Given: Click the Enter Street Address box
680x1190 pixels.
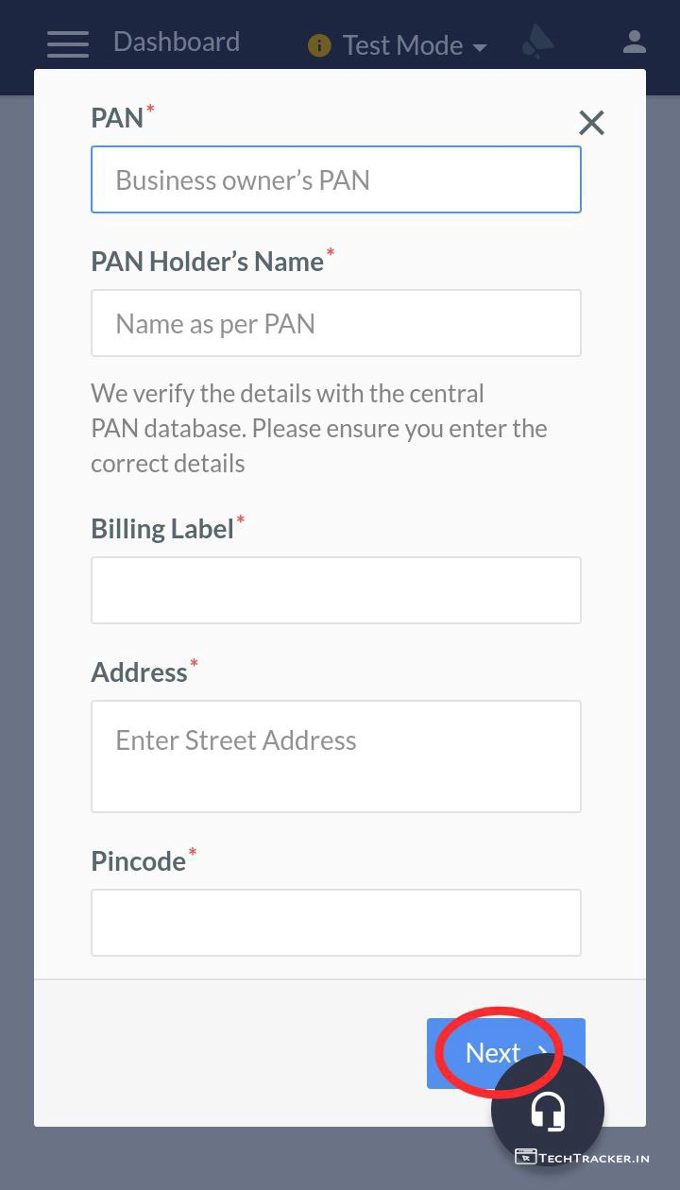Looking at the screenshot, I should 336,756.
